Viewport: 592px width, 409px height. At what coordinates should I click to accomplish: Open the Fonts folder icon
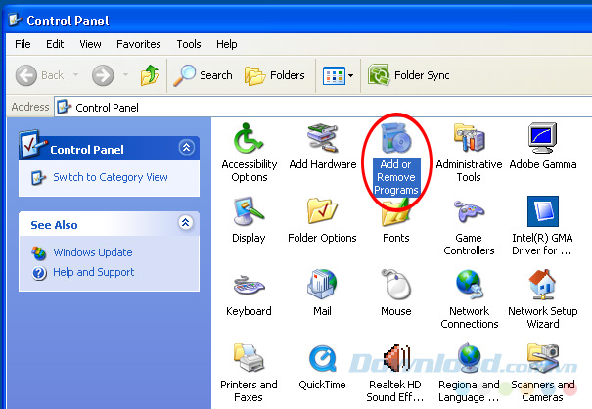(x=395, y=213)
